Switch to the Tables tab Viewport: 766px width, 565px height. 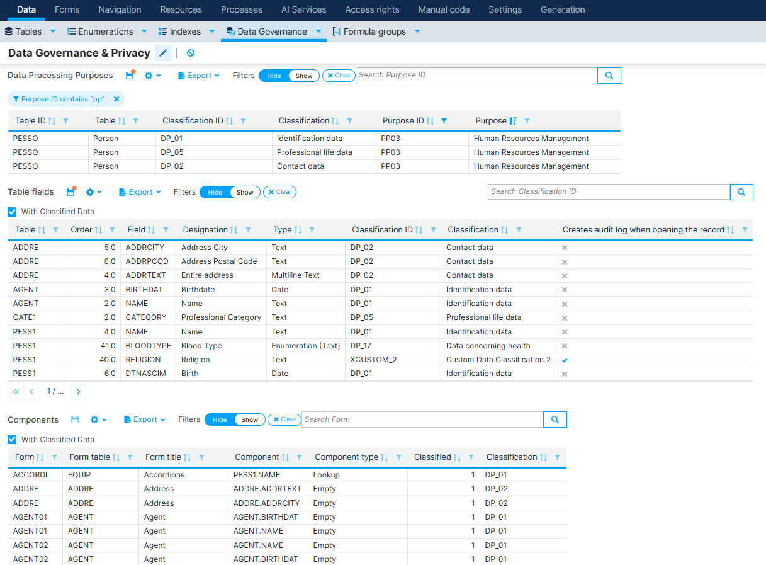tap(23, 31)
